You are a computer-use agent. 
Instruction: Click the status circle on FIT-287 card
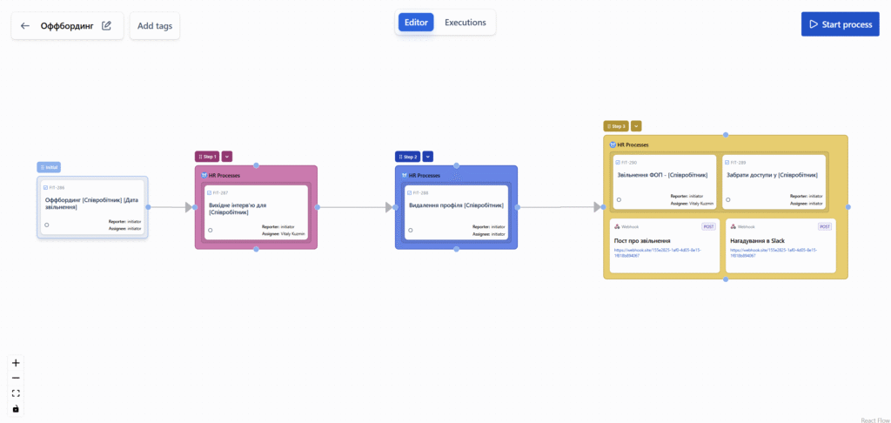pos(210,231)
